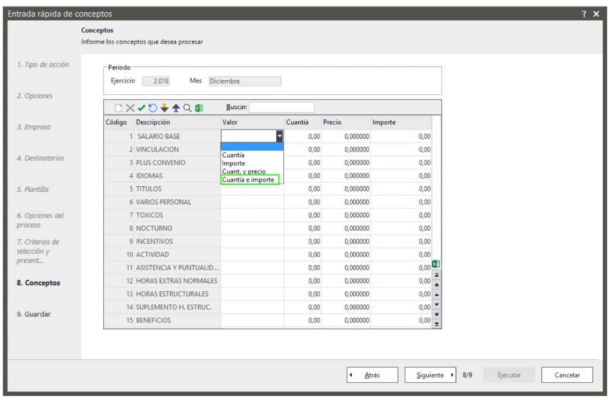The height and width of the screenshot is (400, 613).
Task: Click the green checkmark accept icon
Action: (x=141, y=108)
